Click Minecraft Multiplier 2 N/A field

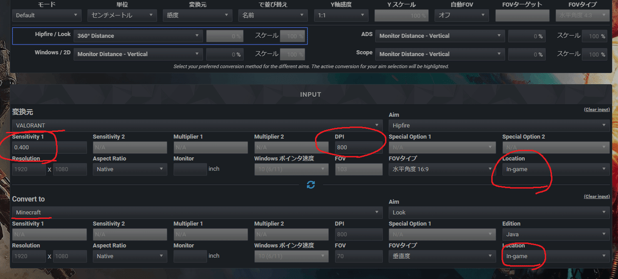[x=291, y=234]
